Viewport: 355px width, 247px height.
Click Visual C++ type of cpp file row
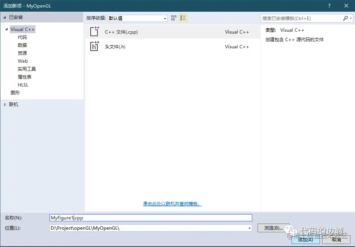[x=237, y=32]
